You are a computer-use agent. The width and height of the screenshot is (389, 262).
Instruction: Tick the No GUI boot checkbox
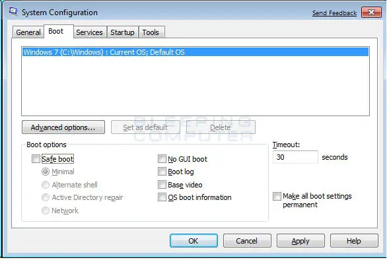point(162,158)
